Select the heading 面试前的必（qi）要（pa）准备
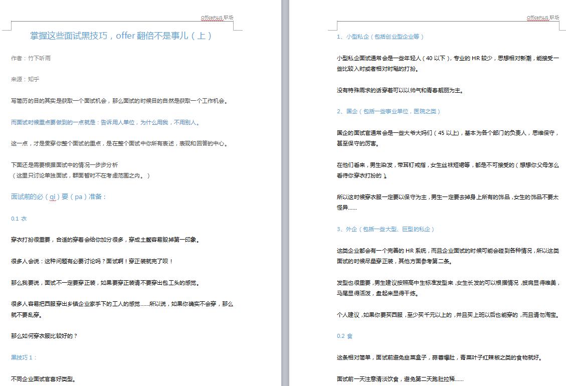 point(59,197)
